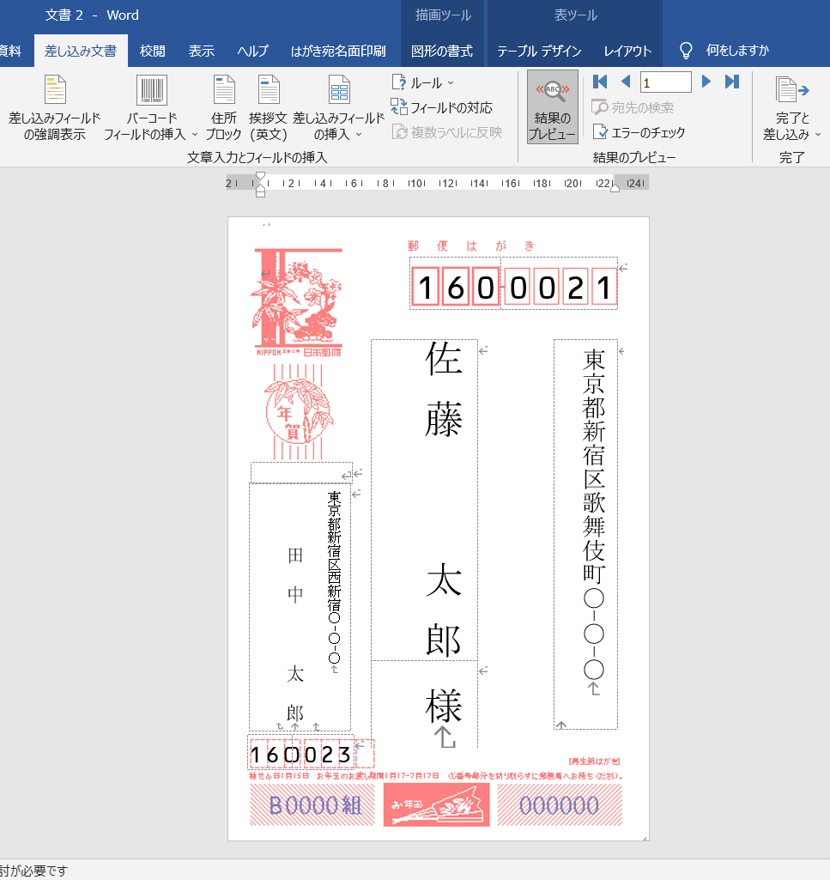Click the 何をしますか search assistant

[736, 51]
